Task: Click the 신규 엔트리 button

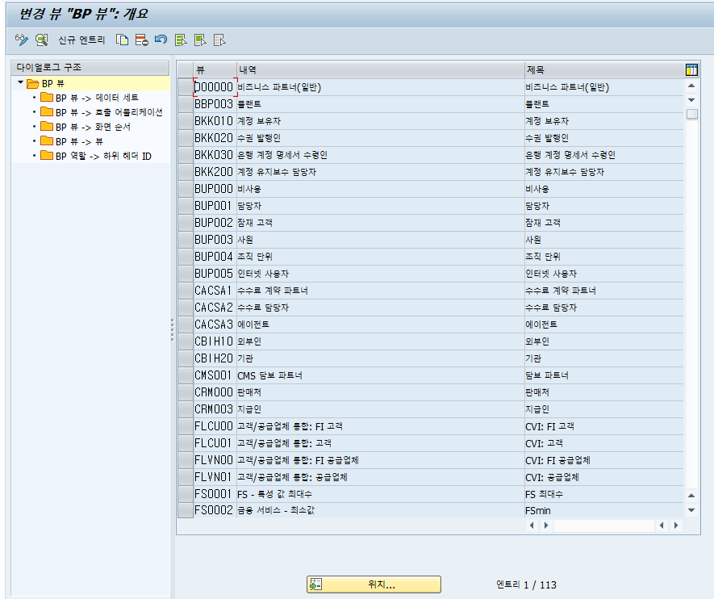Action: (81, 40)
